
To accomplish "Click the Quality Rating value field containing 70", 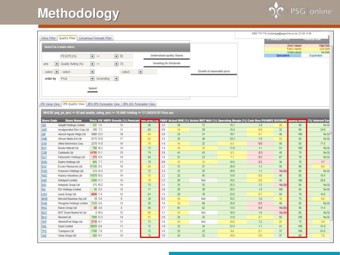I will (x=126, y=64).
